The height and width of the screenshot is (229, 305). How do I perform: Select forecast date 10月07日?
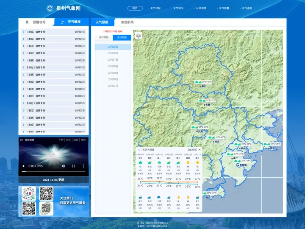click(113, 60)
